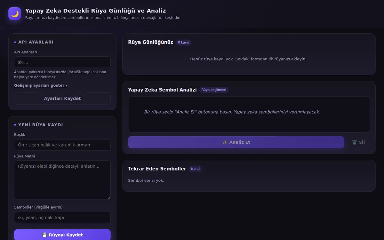Click the main page title text
This screenshot has width=384, height=240.
coord(95,11)
